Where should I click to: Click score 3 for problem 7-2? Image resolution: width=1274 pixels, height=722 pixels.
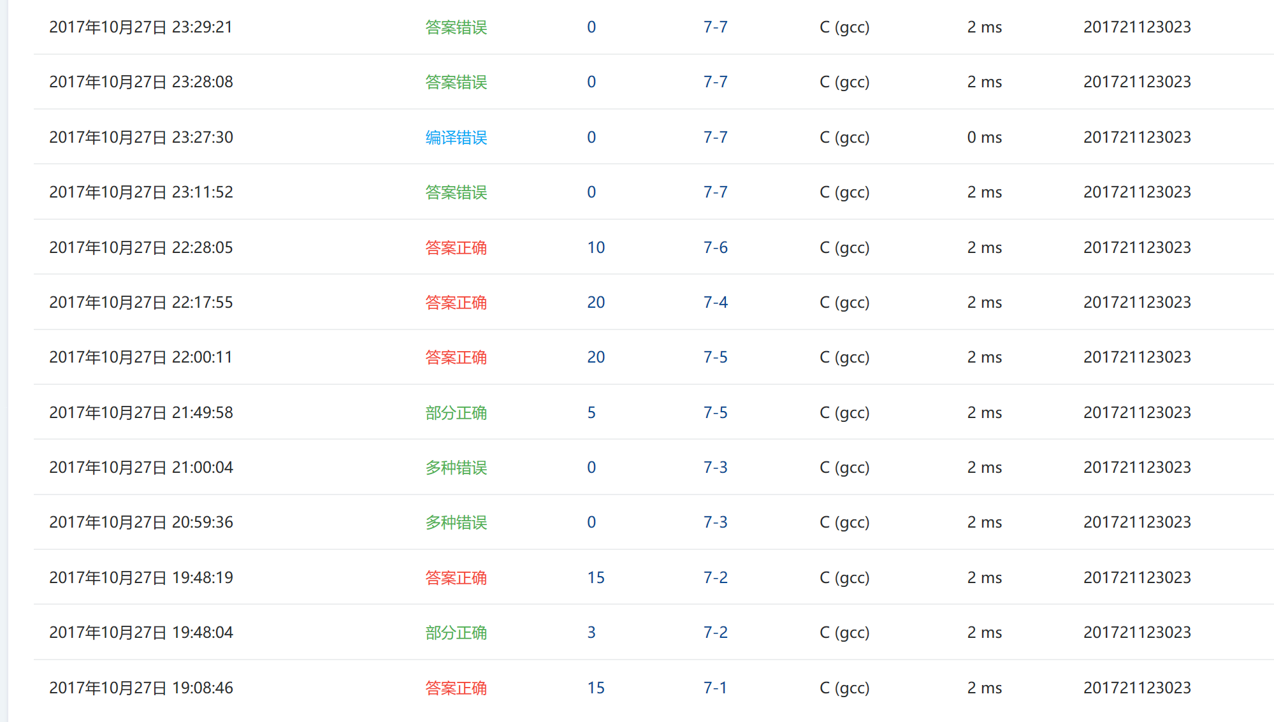591,632
